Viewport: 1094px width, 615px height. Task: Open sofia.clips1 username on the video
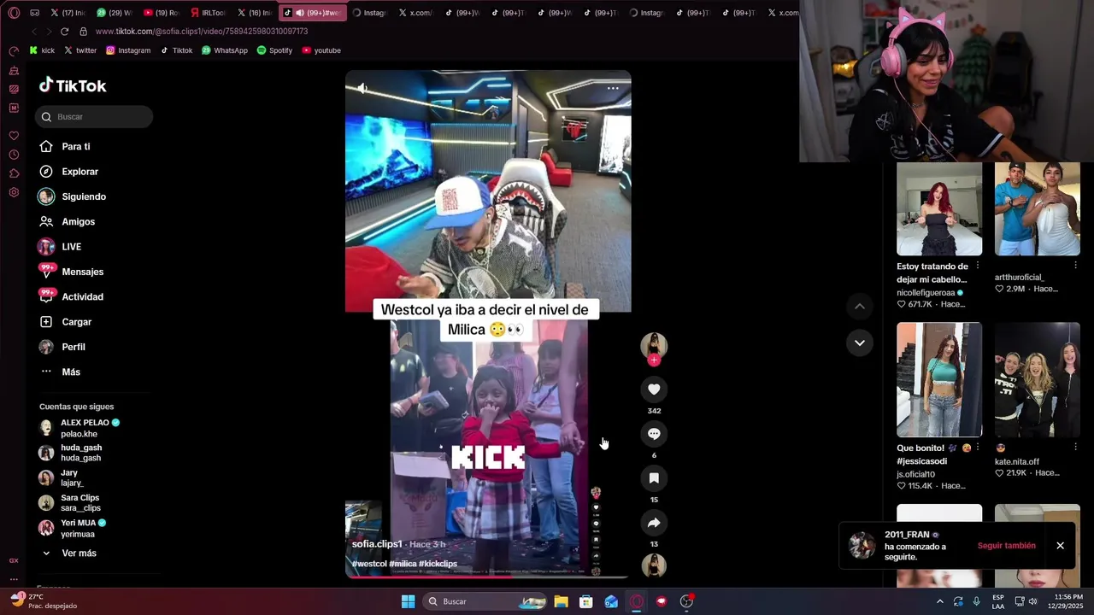point(377,544)
